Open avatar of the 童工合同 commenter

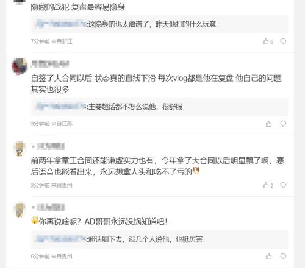[x=20, y=149]
